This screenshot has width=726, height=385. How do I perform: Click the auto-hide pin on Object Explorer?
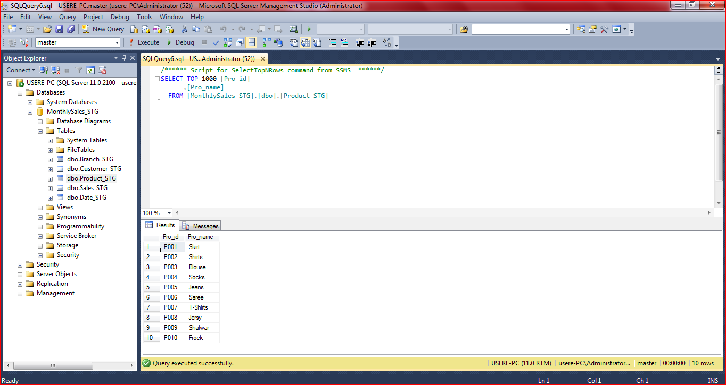[x=123, y=58]
